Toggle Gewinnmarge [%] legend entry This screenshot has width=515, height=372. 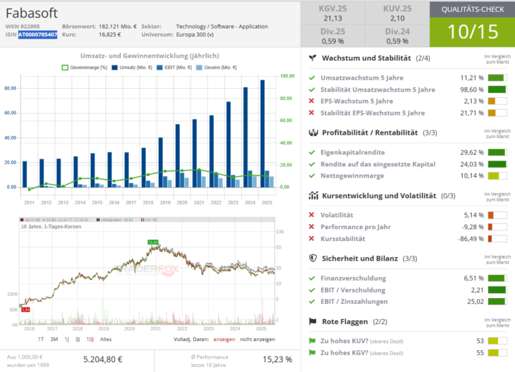85,68
